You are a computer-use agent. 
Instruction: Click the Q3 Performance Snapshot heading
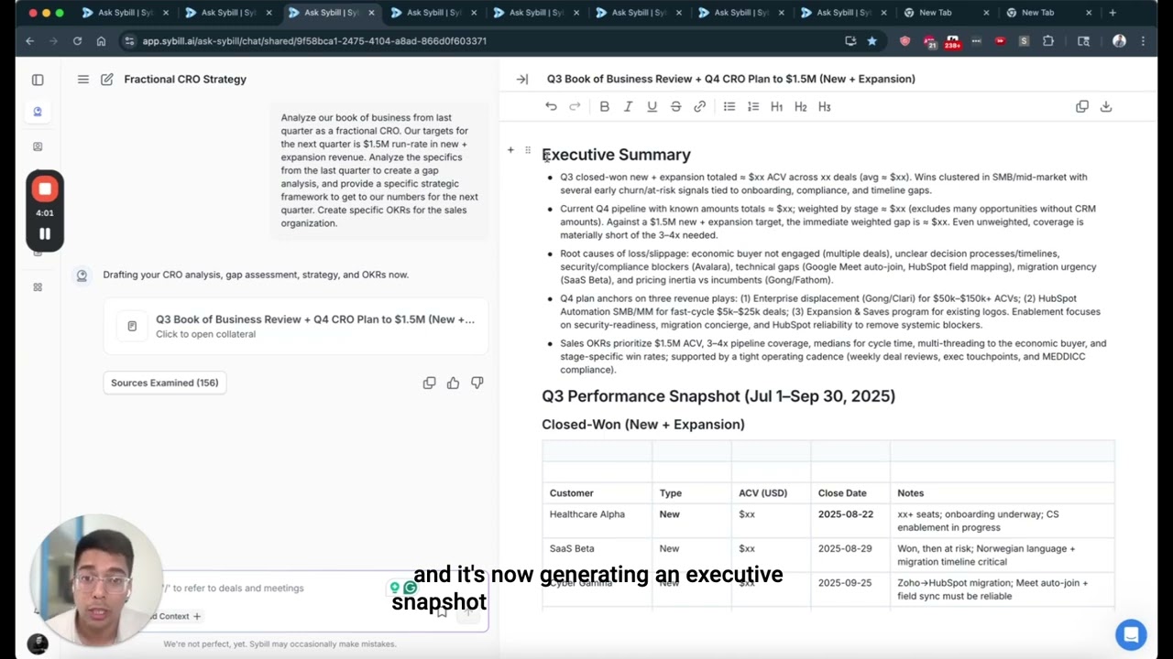[718, 396]
